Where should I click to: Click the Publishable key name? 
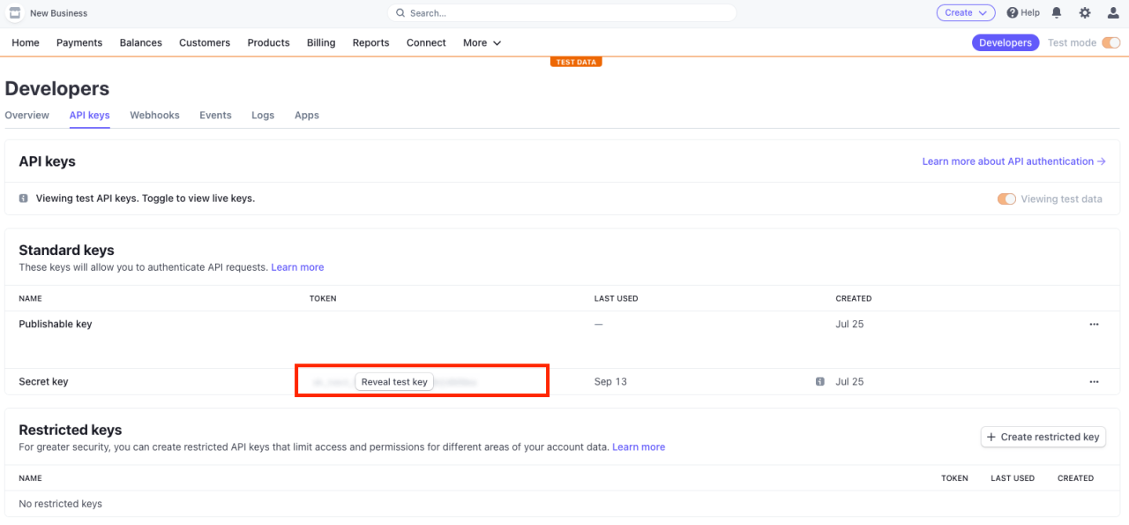tap(56, 325)
